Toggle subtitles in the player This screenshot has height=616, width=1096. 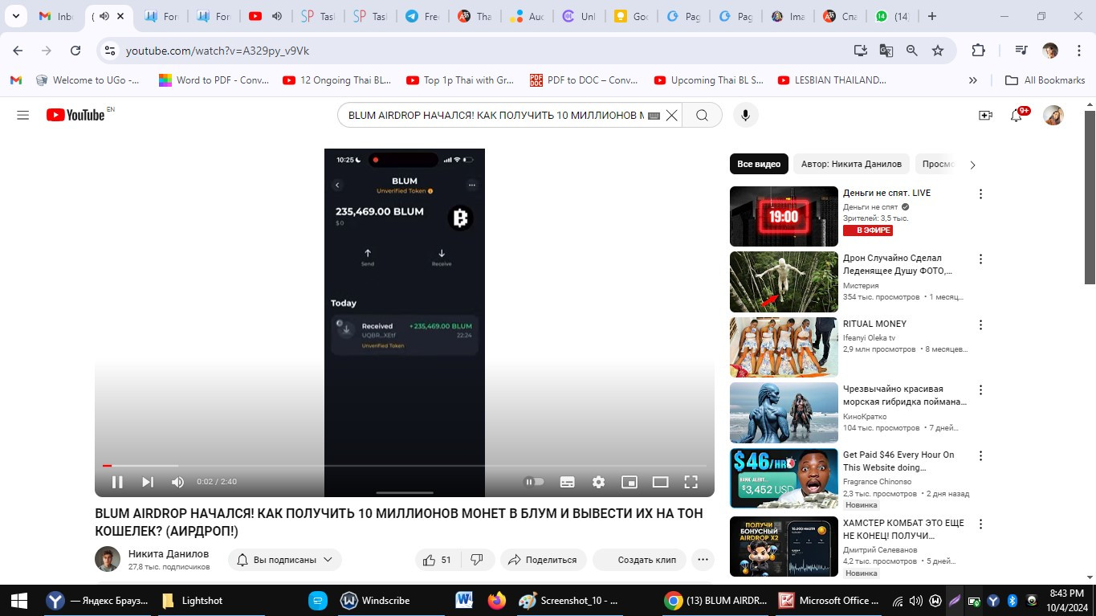click(567, 482)
